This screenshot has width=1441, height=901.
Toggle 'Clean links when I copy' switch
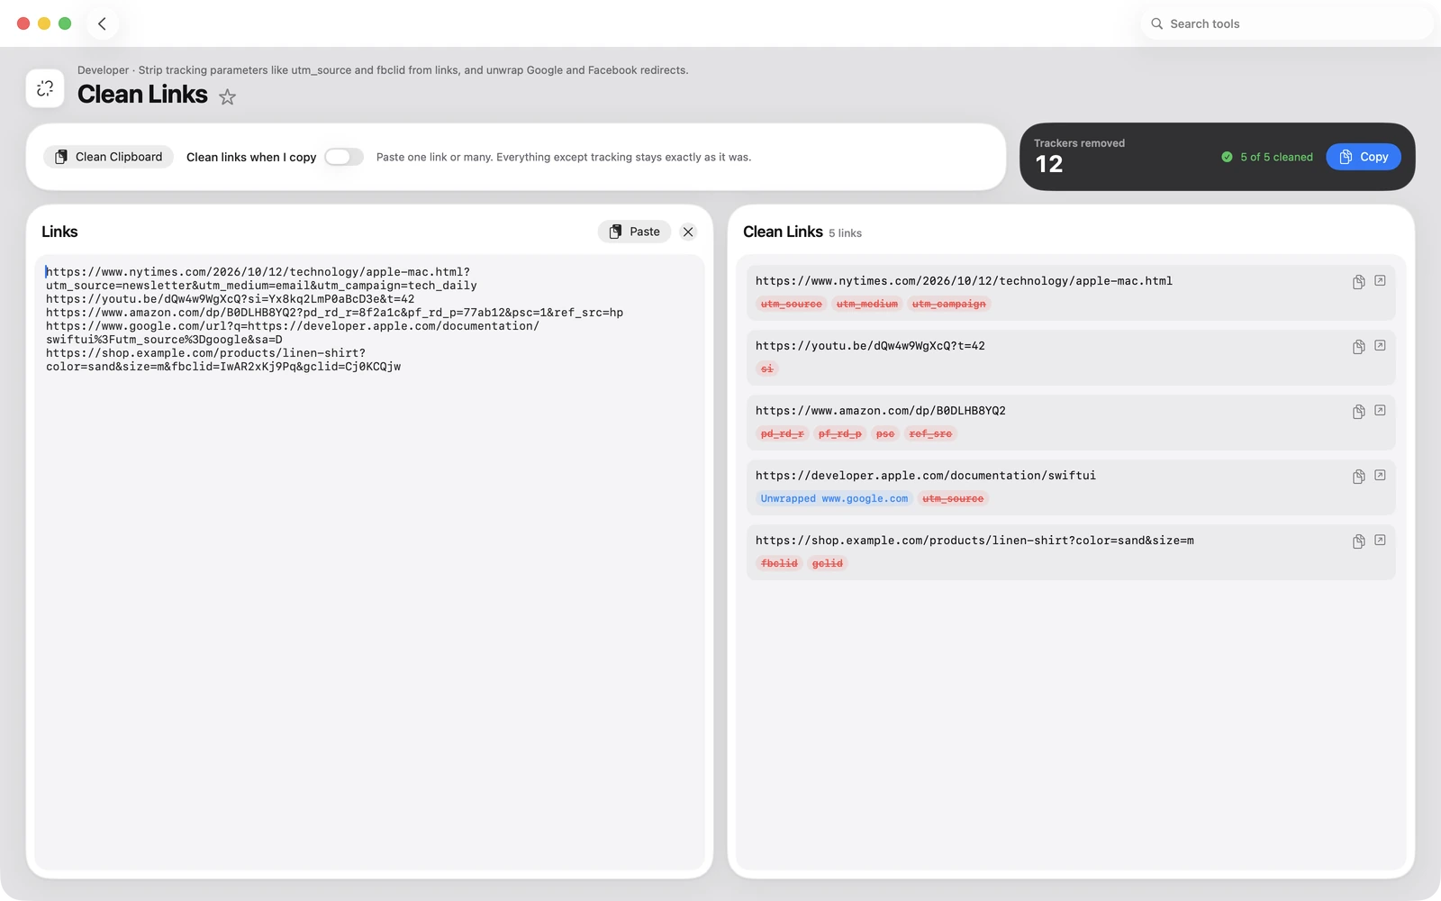click(344, 157)
